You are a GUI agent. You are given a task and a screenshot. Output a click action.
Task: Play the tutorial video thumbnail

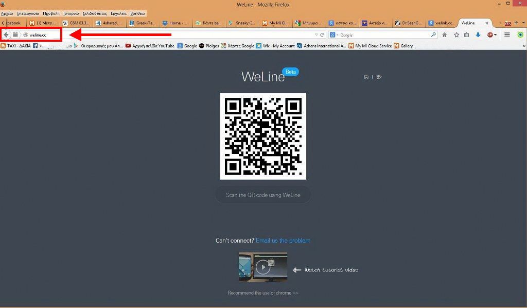tap(263, 267)
